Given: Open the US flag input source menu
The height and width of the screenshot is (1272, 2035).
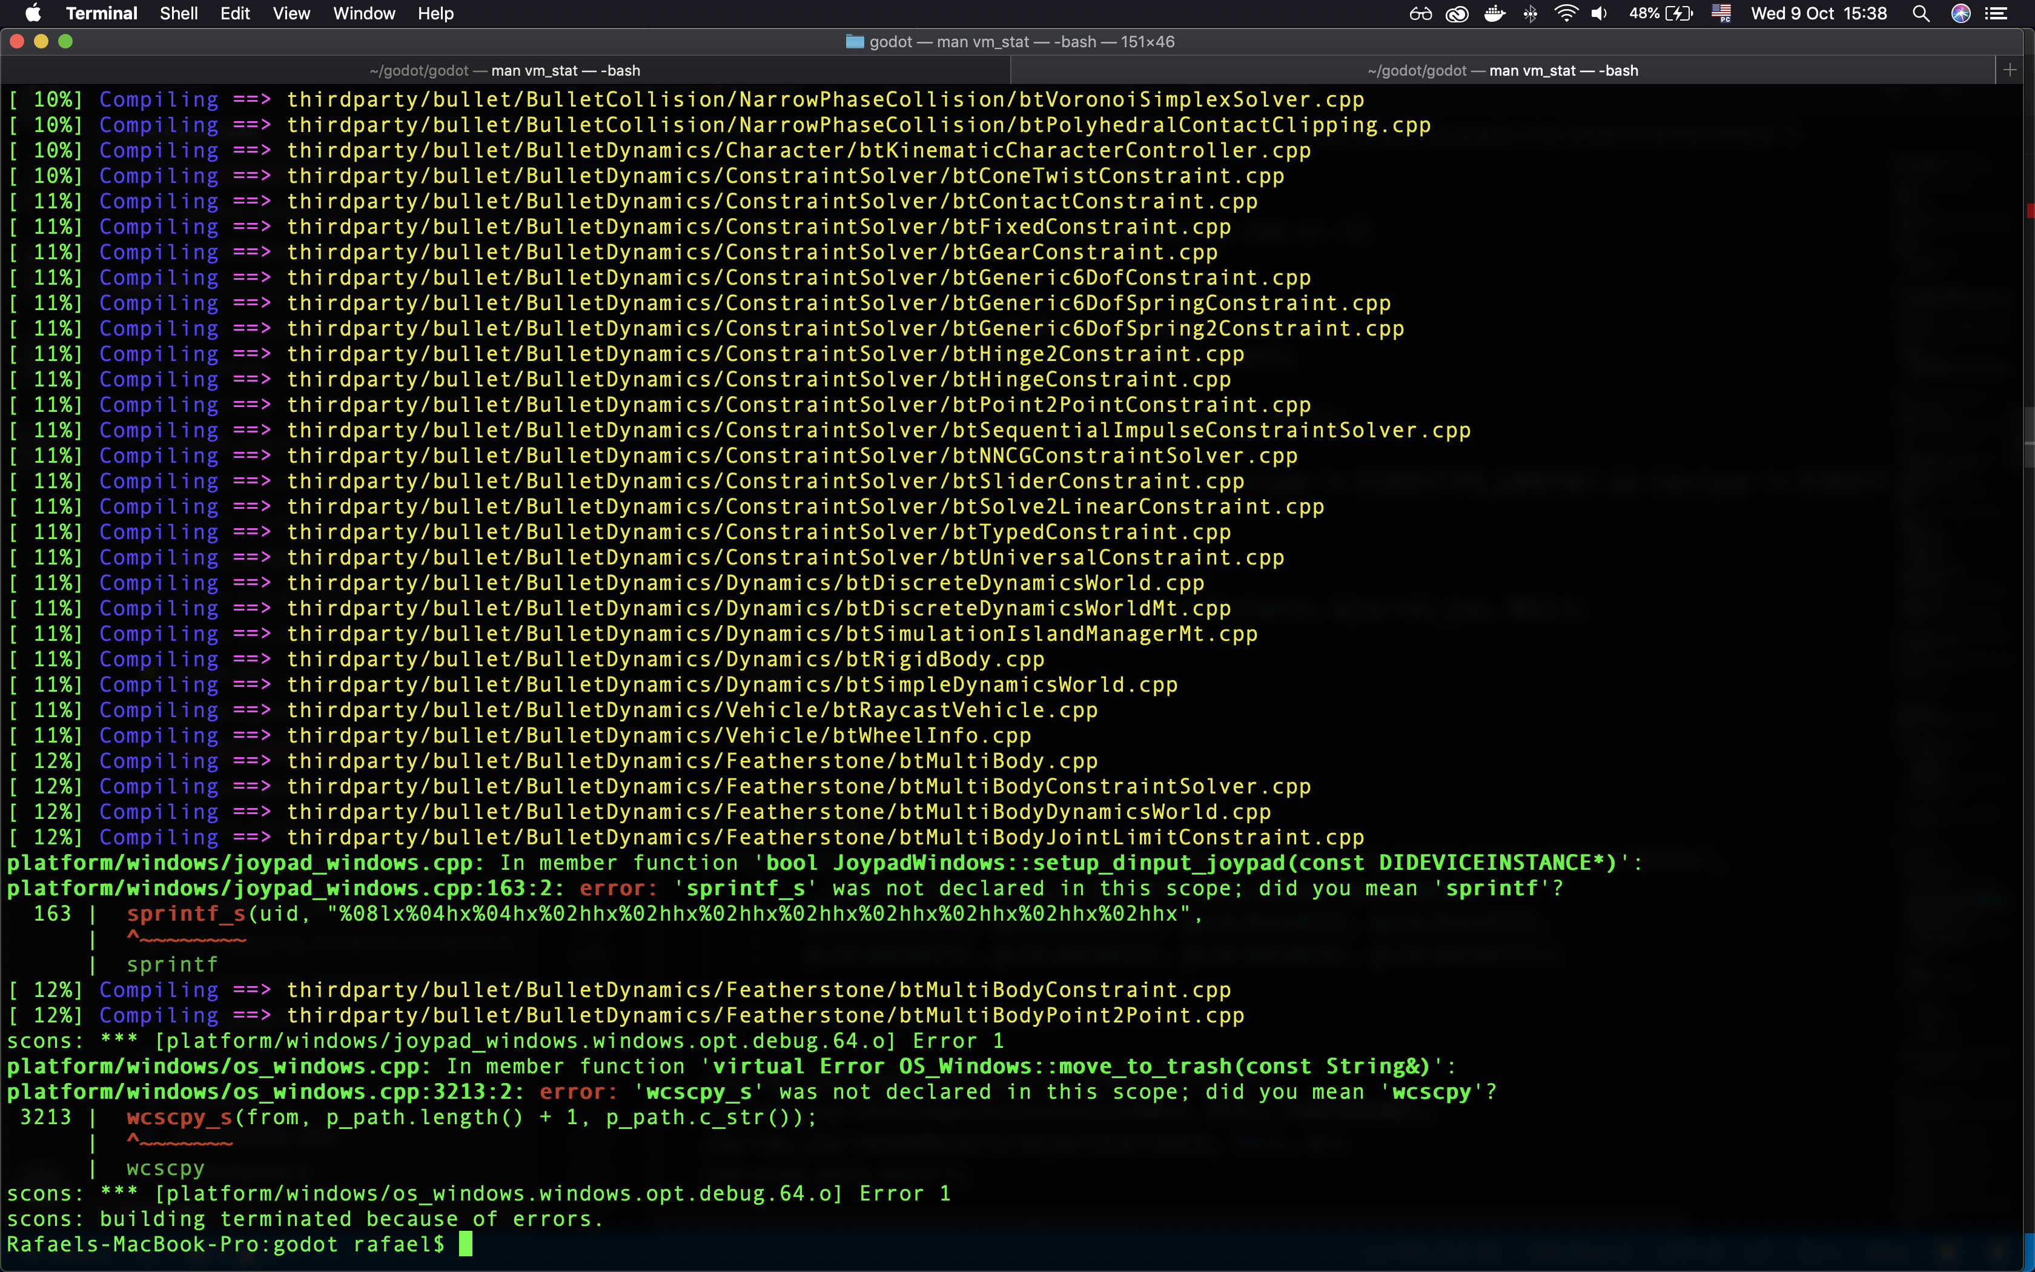Looking at the screenshot, I should 1721,13.
